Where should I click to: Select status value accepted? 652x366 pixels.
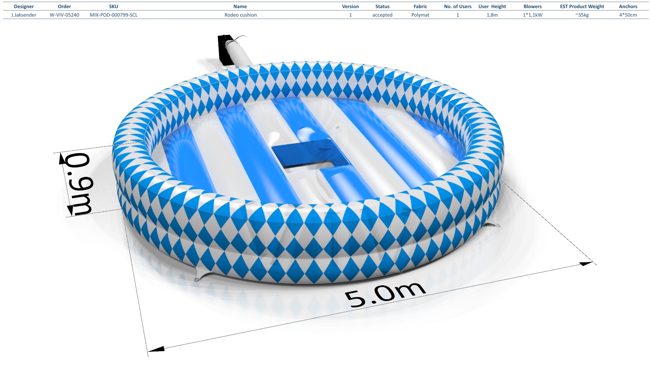coord(382,15)
